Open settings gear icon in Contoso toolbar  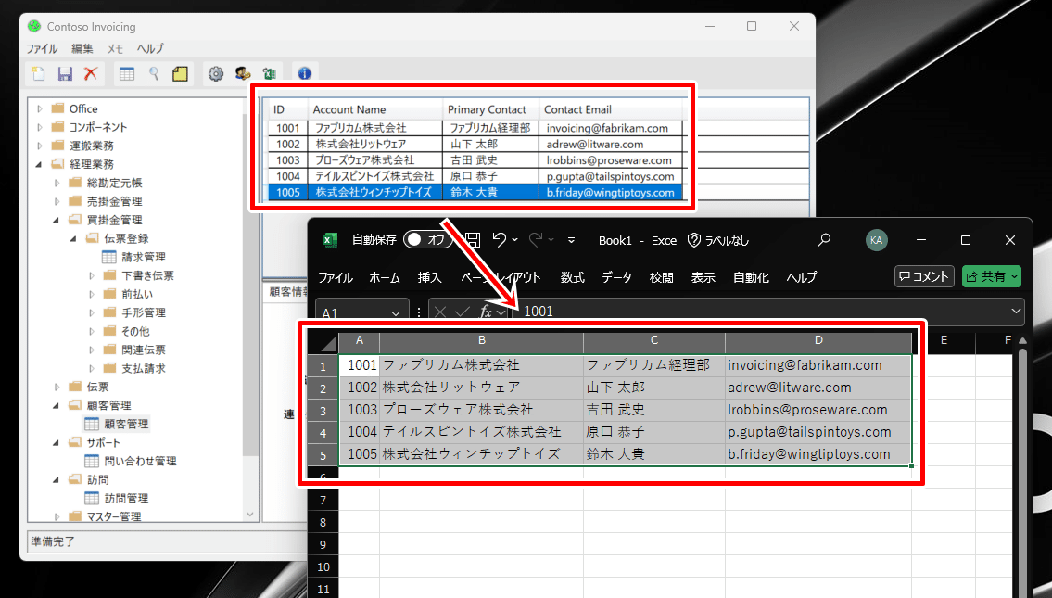(x=215, y=74)
